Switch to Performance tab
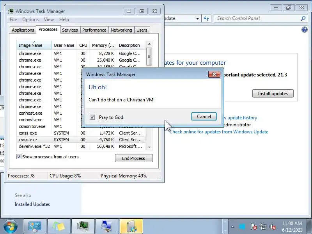Viewport: 312px width, 234px height. point(94,30)
